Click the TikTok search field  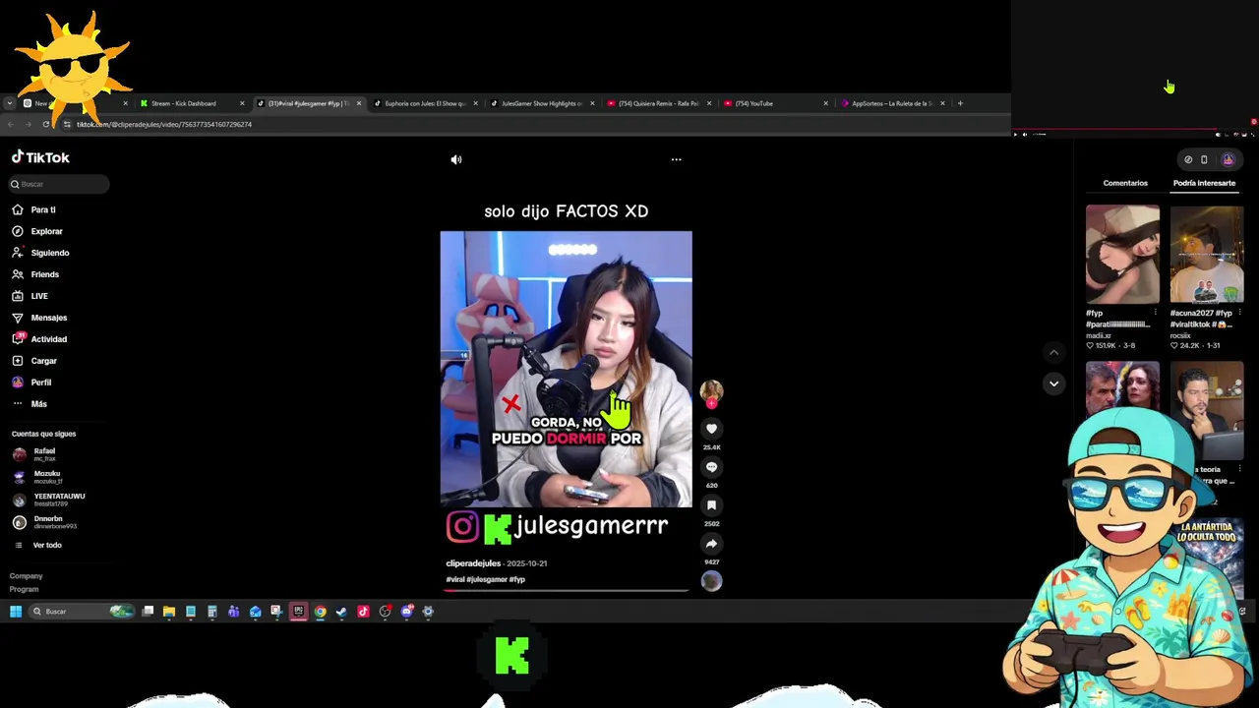tap(59, 184)
